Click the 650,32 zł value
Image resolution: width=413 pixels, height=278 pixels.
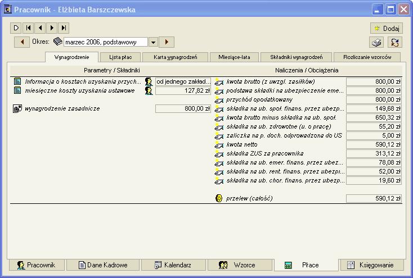coord(374,117)
